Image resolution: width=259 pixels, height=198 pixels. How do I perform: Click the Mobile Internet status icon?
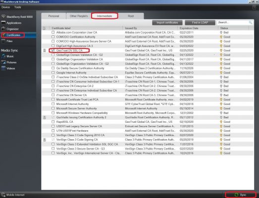(x=3, y=195)
